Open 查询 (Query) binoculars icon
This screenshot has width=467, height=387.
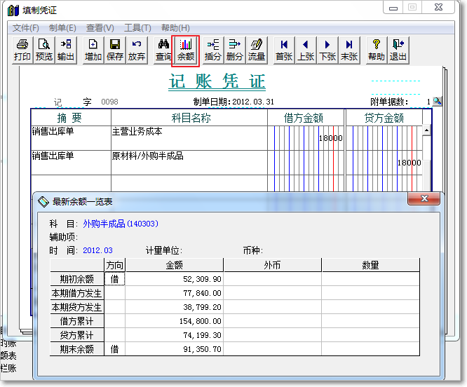click(x=164, y=50)
